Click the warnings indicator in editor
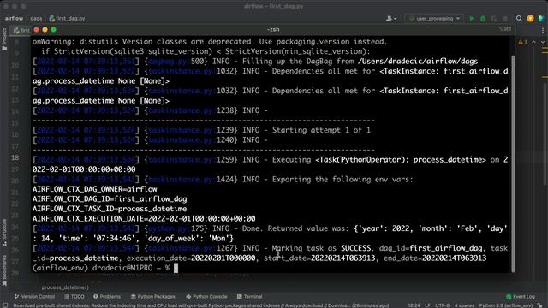548x308 pixels. [523, 42]
